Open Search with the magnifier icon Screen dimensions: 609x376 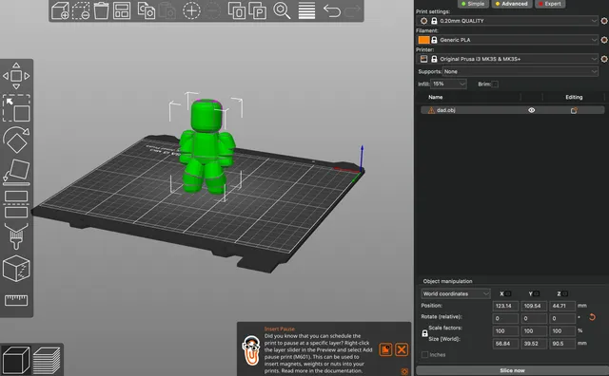click(x=282, y=10)
